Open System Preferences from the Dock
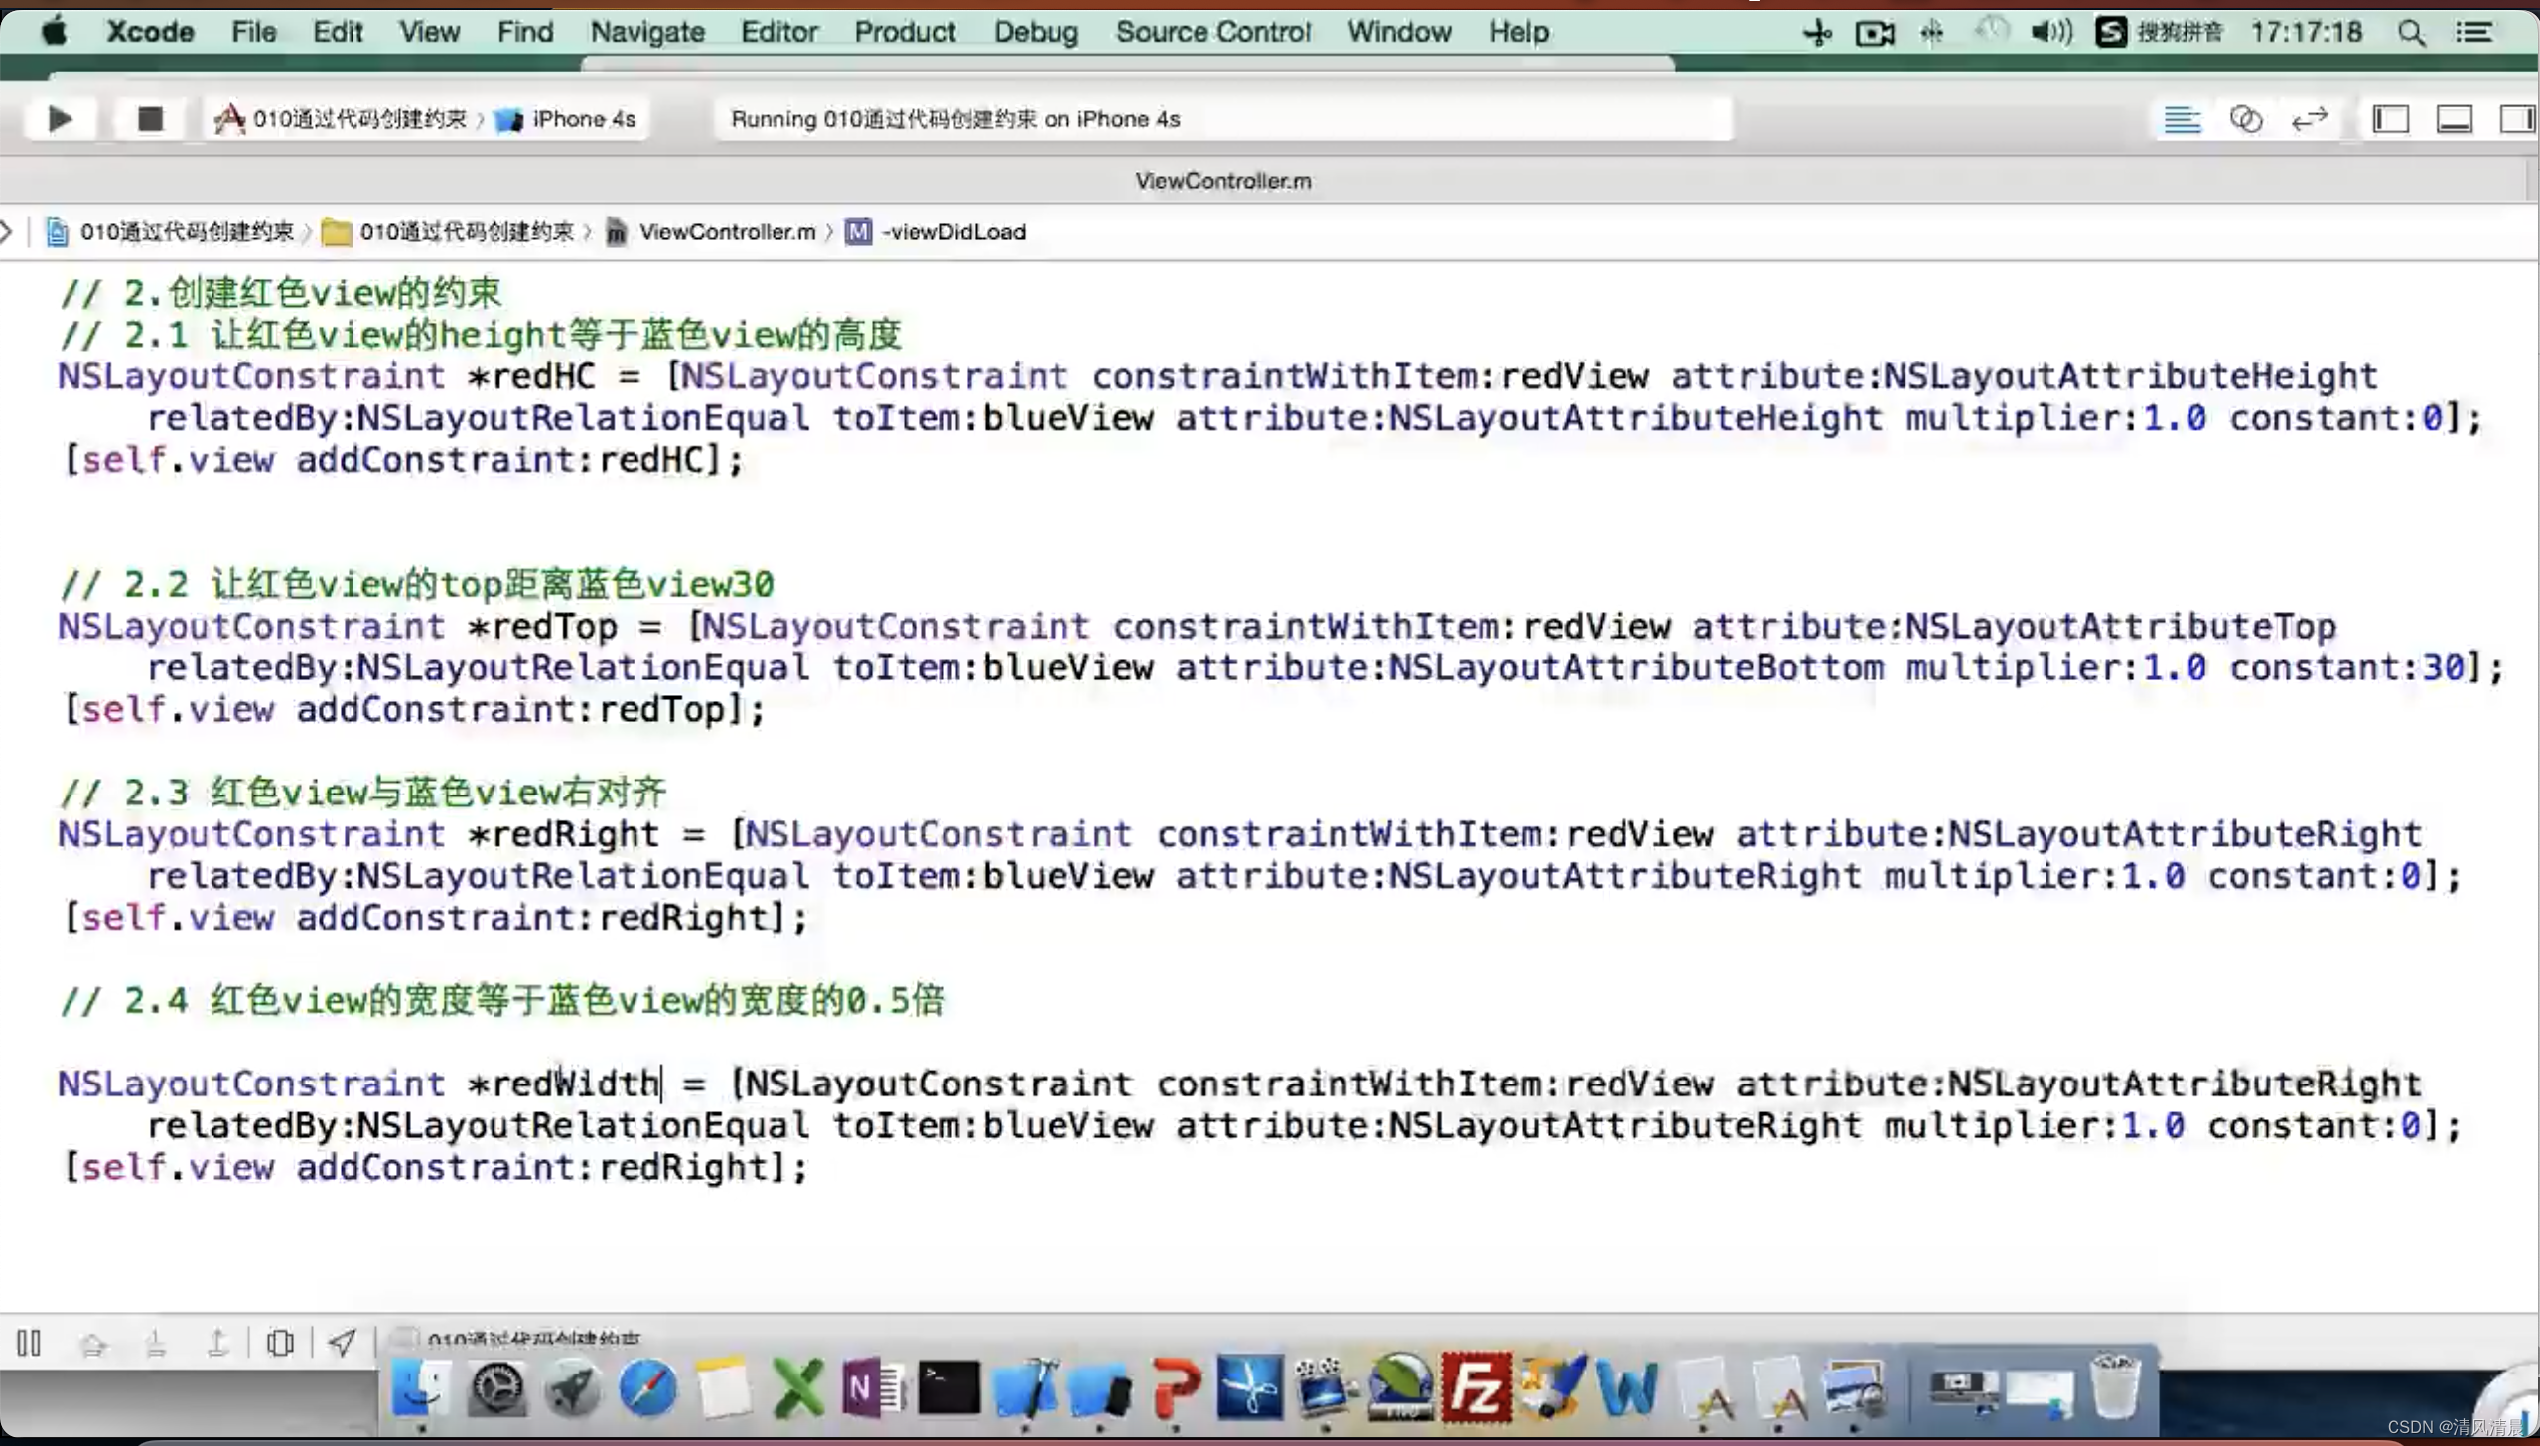 coord(496,1387)
